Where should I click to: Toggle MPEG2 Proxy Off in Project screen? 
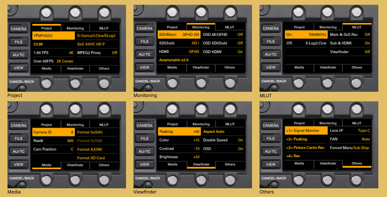coord(97,53)
